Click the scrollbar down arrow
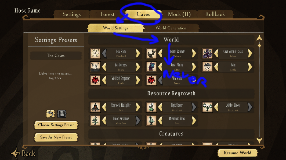Viewport: 286px width, 160px height. (259, 140)
